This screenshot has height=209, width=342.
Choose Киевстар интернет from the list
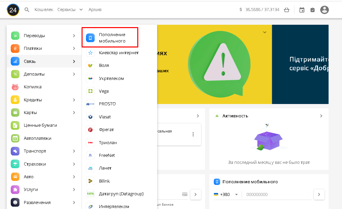[x=118, y=53]
